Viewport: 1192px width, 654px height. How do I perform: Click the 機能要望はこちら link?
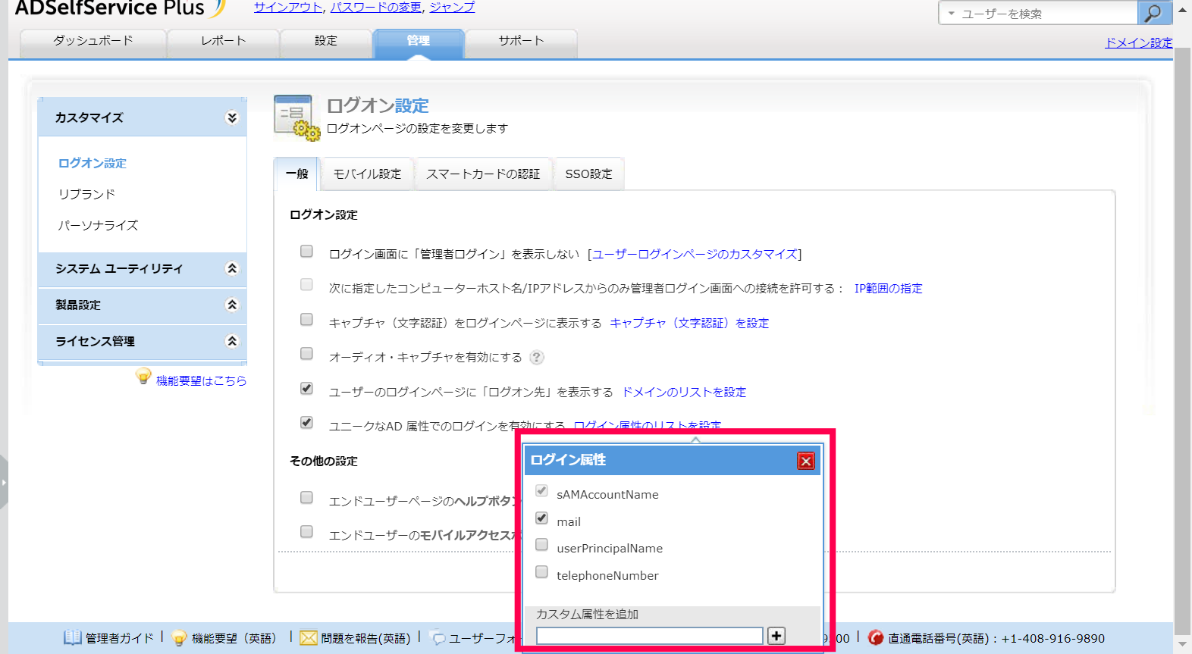coord(201,381)
